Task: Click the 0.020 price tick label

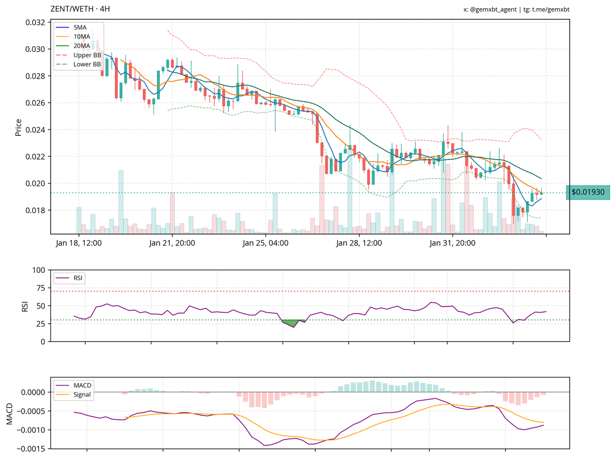Action: pyautogui.click(x=35, y=184)
